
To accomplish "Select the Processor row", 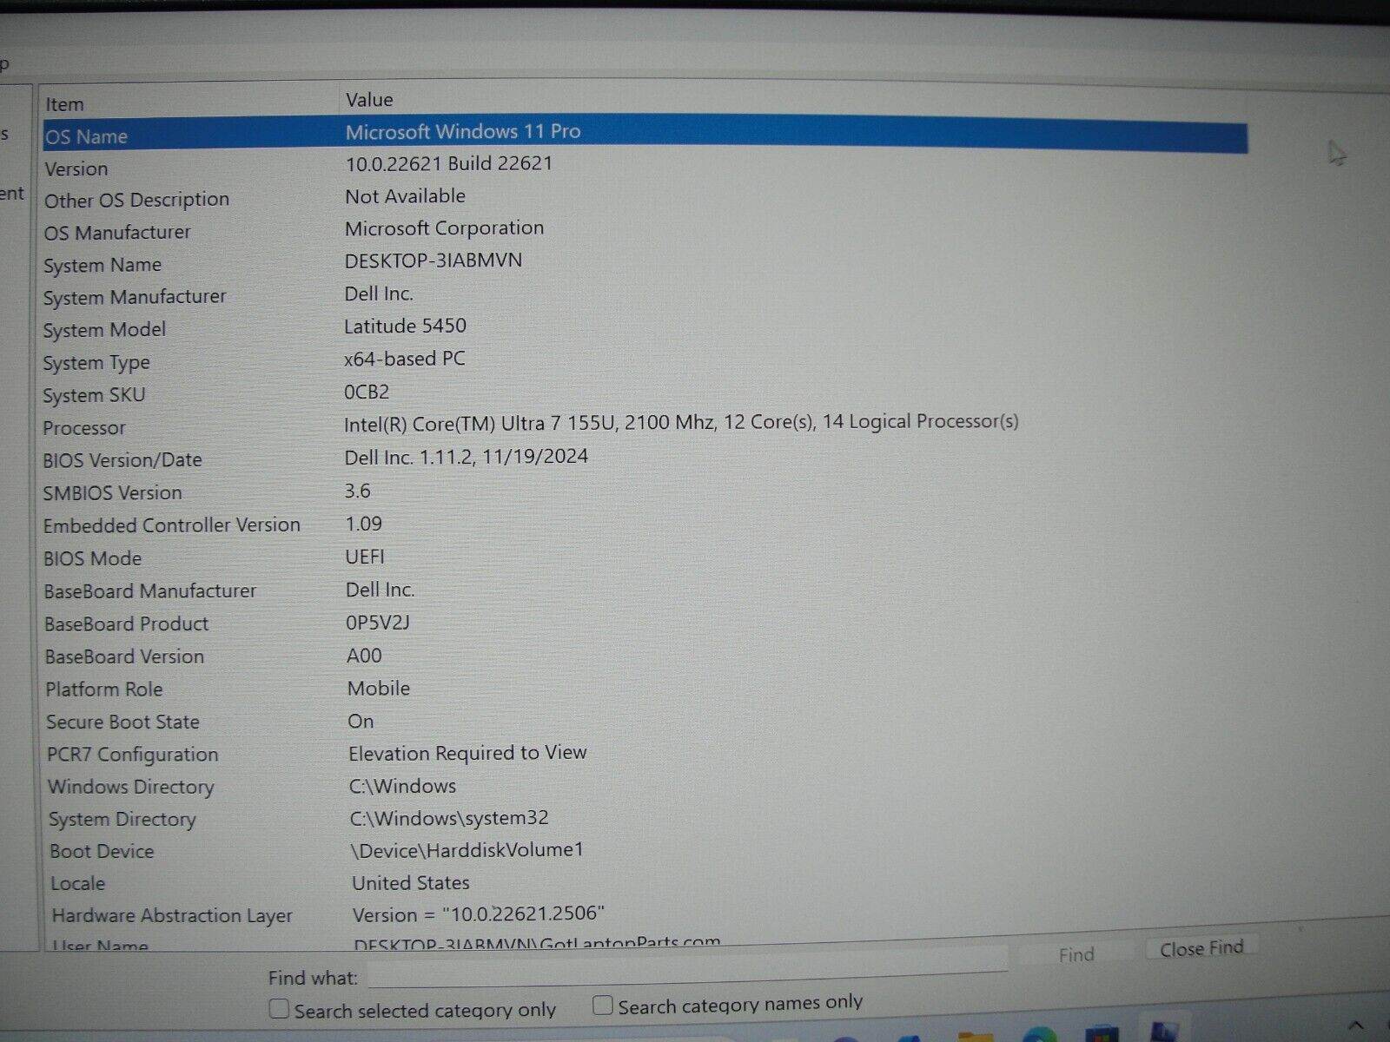I will pyautogui.click(x=84, y=428).
